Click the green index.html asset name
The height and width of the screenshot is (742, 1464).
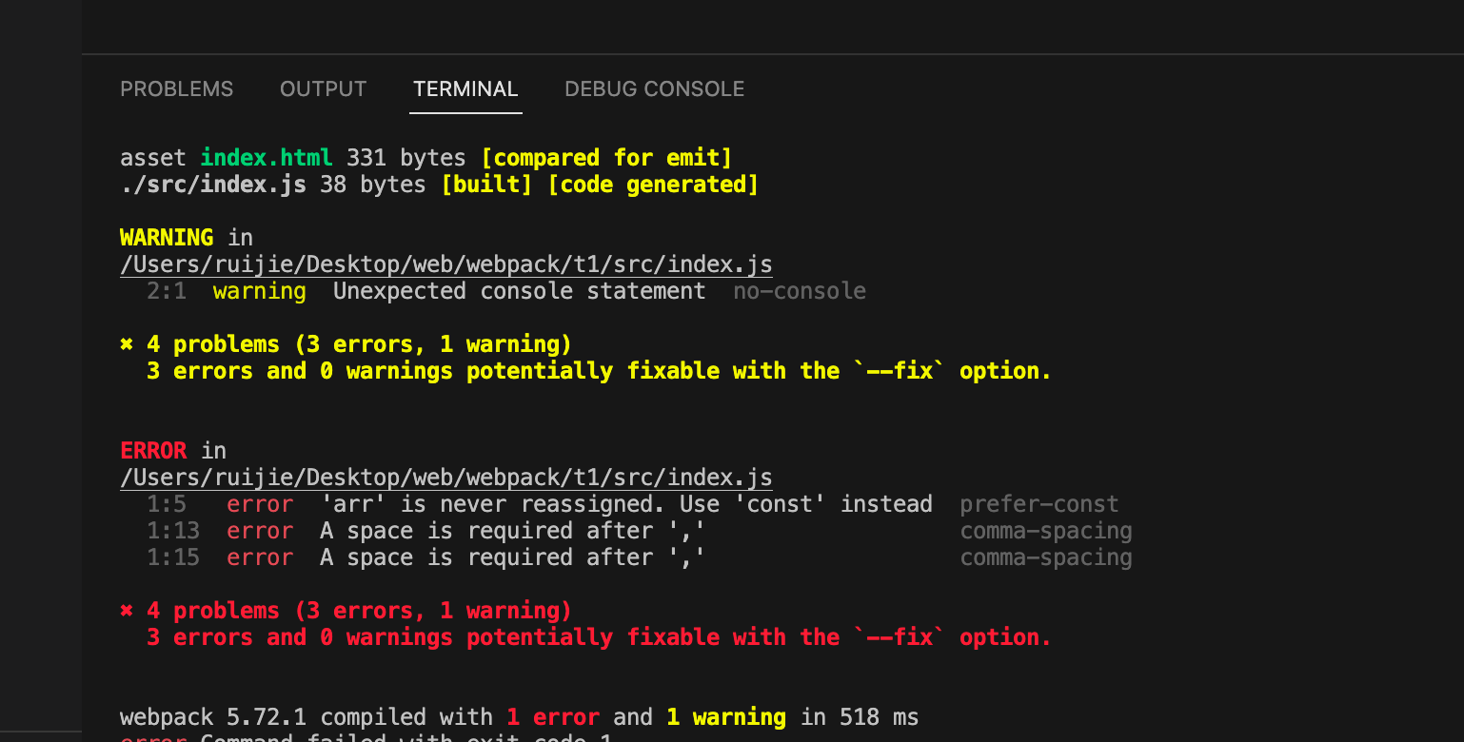click(267, 158)
